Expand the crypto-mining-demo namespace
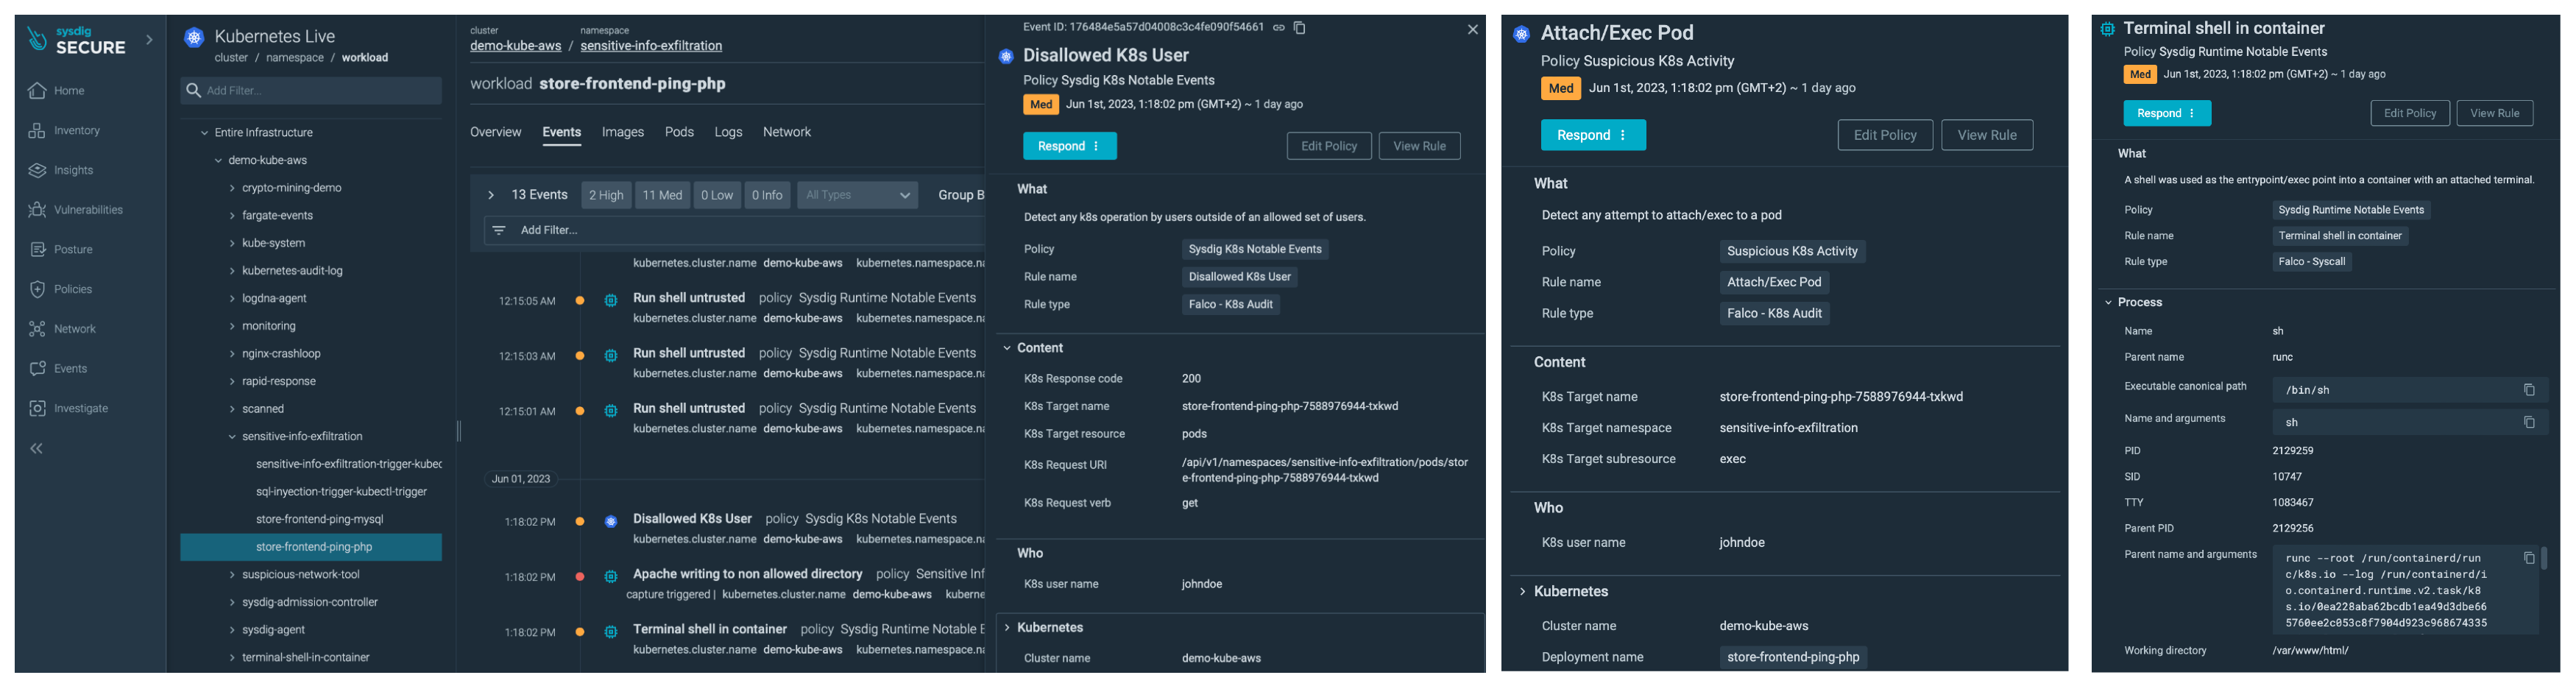The height and width of the screenshot is (689, 2576). 232,188
